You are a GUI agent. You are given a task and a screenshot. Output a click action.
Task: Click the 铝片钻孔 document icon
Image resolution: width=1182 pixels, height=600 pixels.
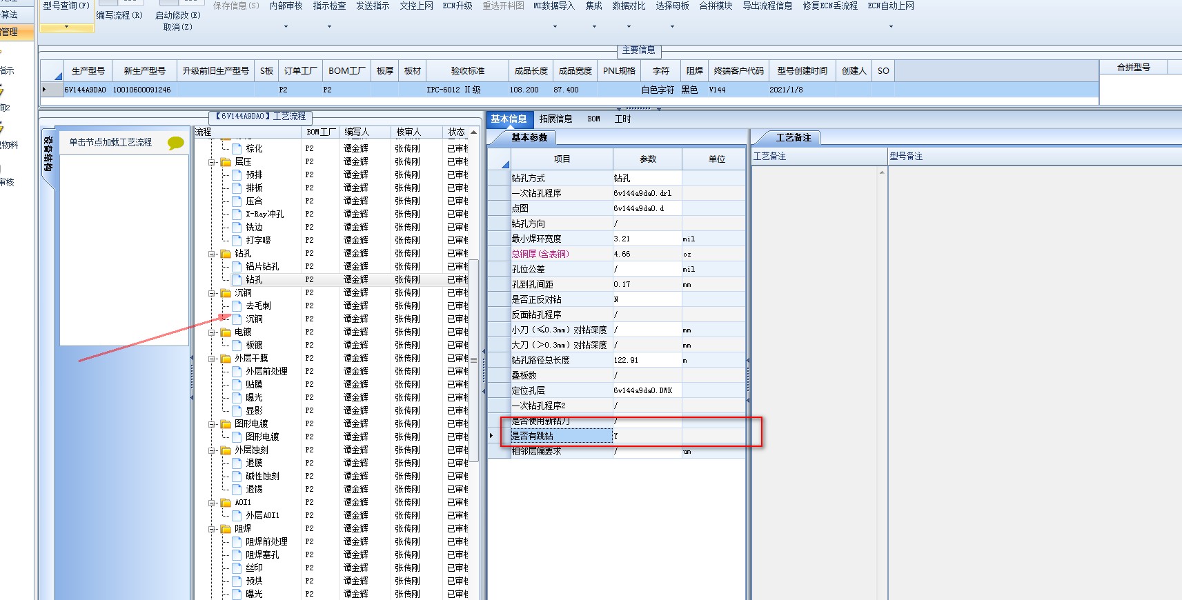point(237,266)
